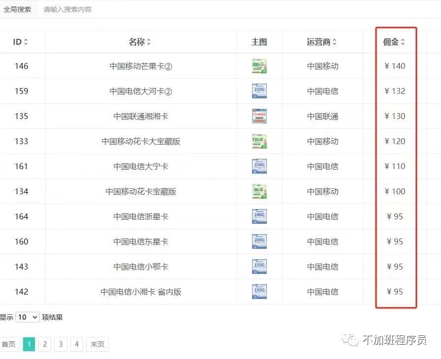Click ID cell 142
Screen dimensions: 441x359
[21, 292]
